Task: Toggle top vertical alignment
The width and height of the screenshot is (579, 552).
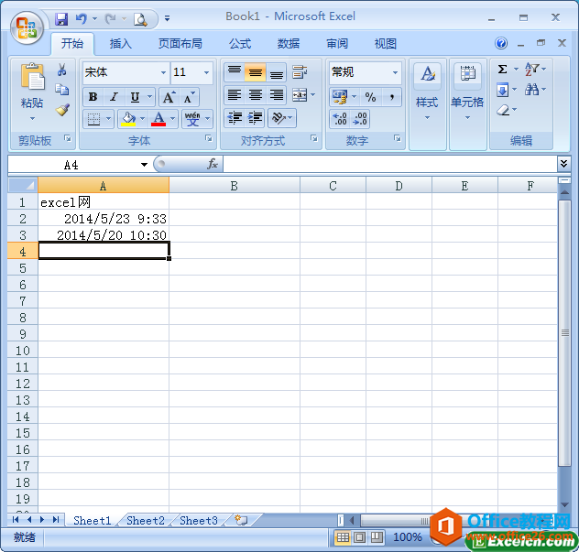Action: point(235,72)
